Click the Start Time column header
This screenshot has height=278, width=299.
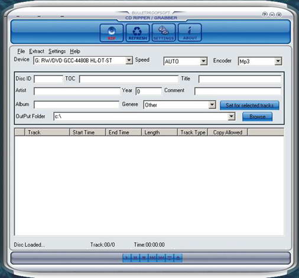point(87,132)
